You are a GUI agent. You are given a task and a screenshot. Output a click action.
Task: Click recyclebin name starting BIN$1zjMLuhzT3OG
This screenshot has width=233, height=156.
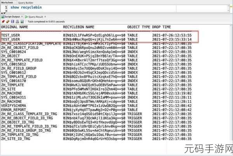click(x=94, y=98)
